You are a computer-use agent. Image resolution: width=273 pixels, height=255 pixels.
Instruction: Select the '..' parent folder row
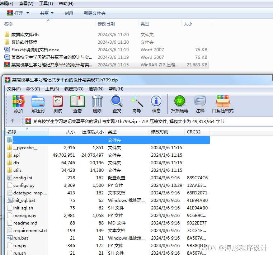pos(108,140)
